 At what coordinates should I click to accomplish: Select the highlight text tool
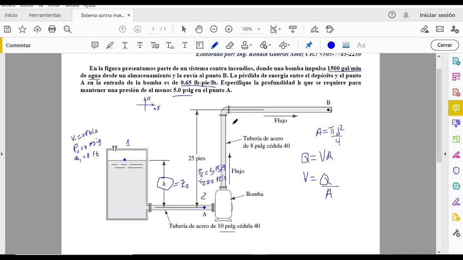[x=110, y=45]
